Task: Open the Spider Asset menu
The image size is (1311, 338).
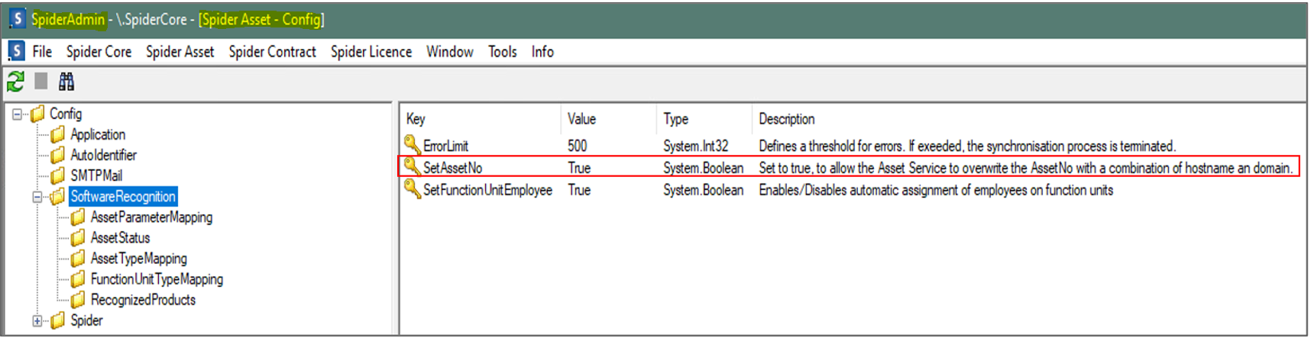Action: point(180,51)
